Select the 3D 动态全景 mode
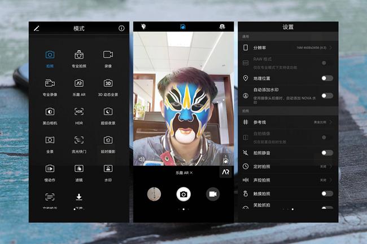The width and height of the screenshot is (367, 244). tap(108, 83)
